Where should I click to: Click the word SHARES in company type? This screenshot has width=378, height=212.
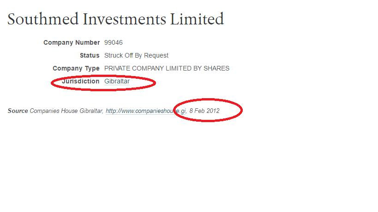pos(216,68)
